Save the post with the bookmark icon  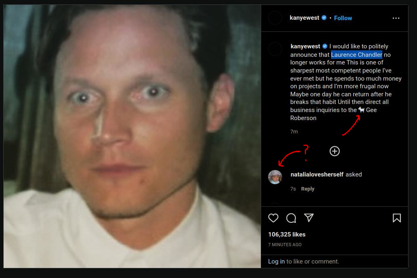[396, 218]
